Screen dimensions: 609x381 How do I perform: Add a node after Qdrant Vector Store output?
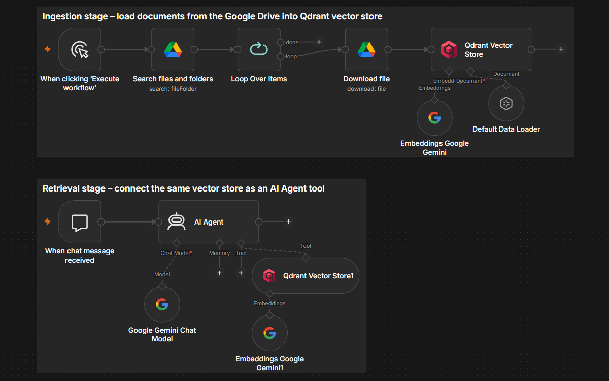click(x=561, y=49)
